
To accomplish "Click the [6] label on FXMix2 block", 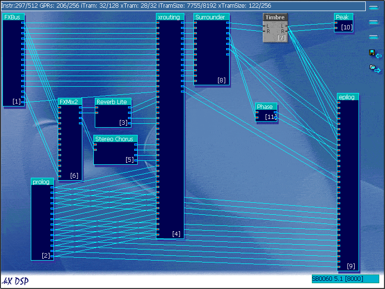I will 74,175.
